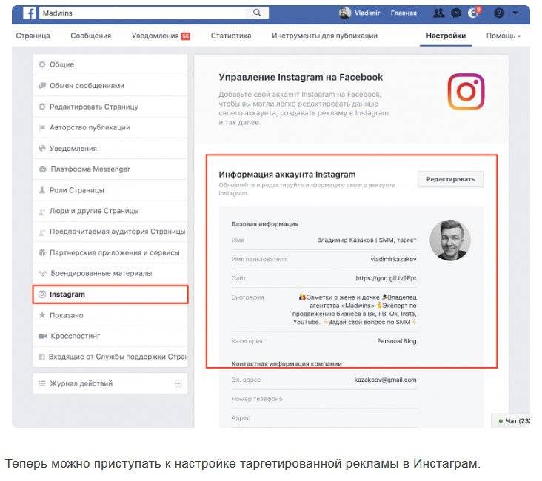Expand the Помощь dropdown menu
The width and height of the screenshot is (542, 481).
point(503,36)
